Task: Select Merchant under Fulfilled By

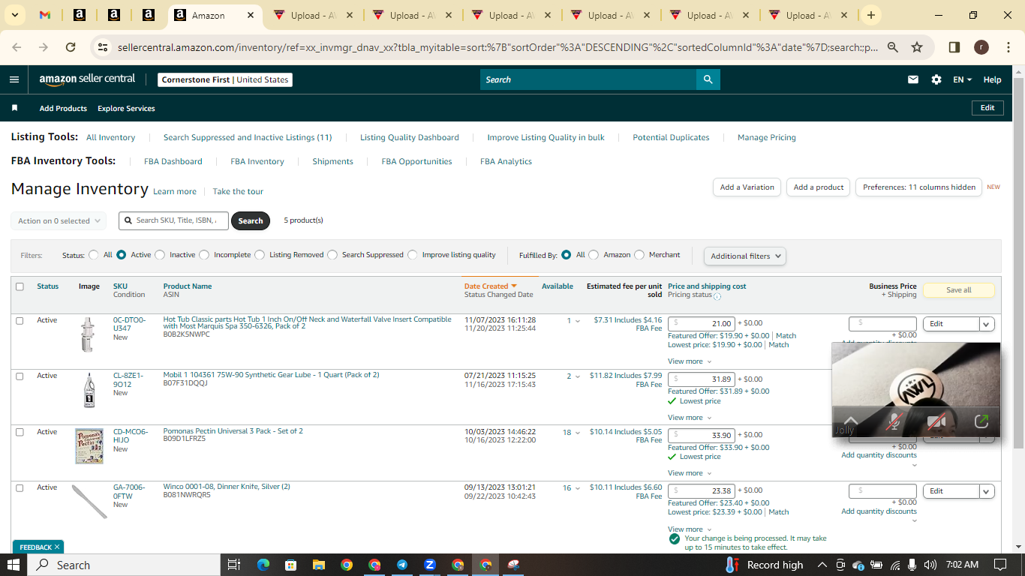Action: 639,255
